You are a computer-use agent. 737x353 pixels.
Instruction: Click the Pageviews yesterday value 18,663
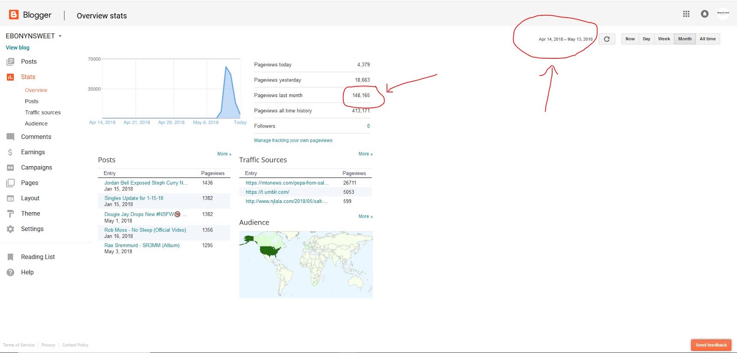(362, 80)
